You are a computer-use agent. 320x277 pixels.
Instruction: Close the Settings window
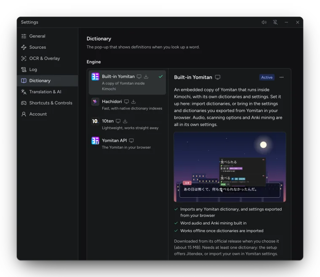[x=298, y=22]
